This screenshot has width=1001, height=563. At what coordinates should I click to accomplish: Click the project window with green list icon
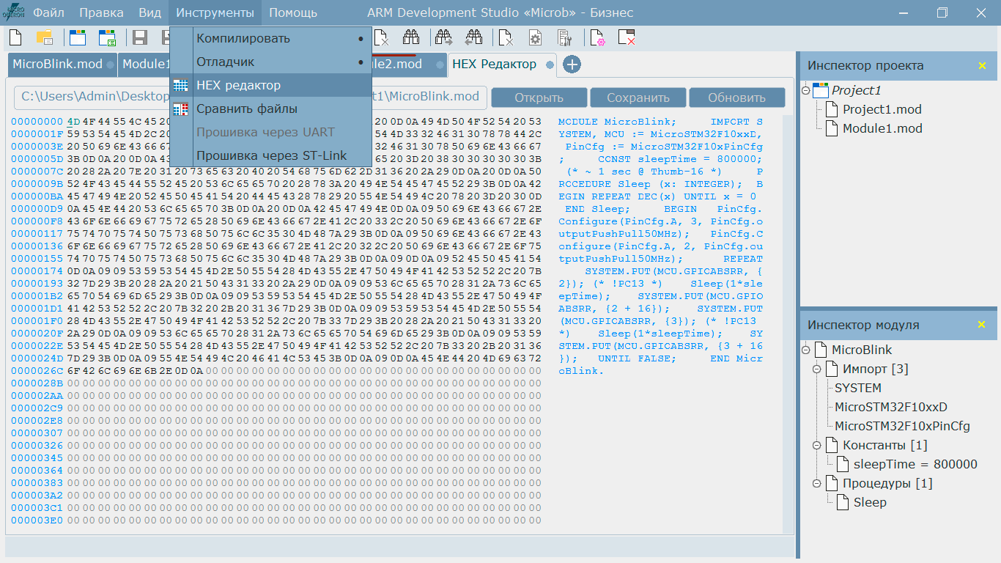tap(108, 38)
